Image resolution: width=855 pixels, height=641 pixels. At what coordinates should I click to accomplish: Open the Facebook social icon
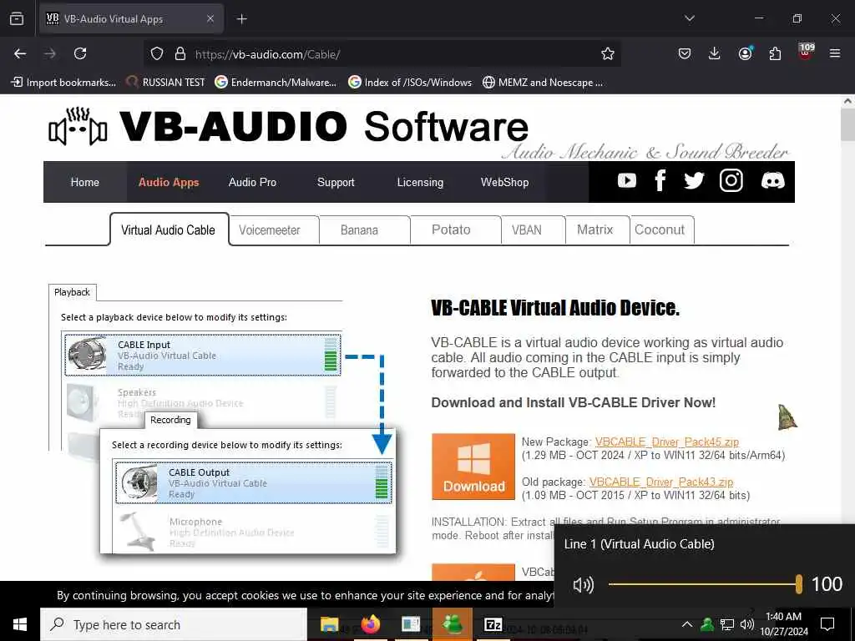660,180
